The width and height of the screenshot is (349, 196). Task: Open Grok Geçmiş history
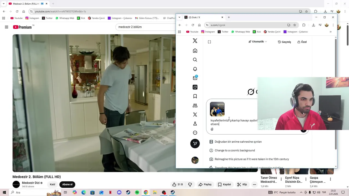(284, 42)
